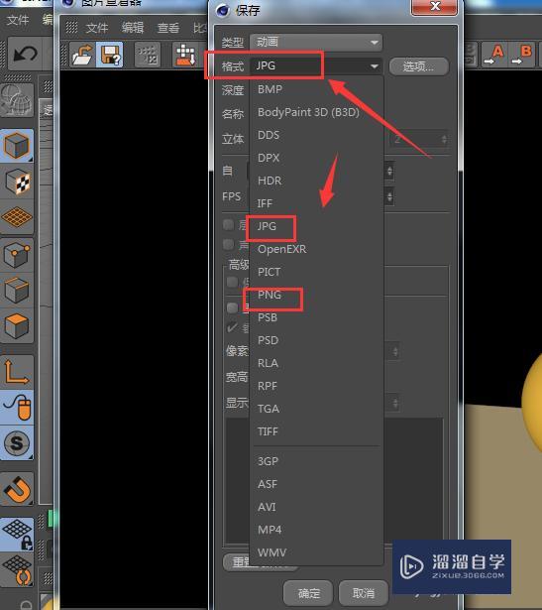Toggle the checked checkbox with the checkmark
Viewport: 542px width, 610px height.
[x=232, y=328]
